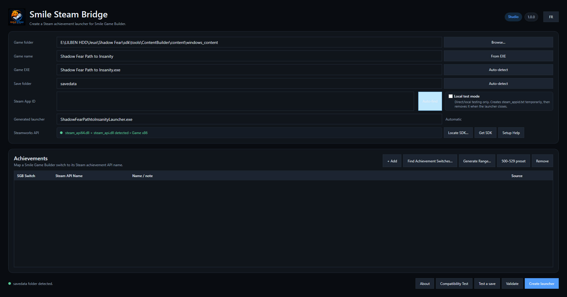Run the Compatibility Test
The image size is (567, 297).
(x=454, y=284)
